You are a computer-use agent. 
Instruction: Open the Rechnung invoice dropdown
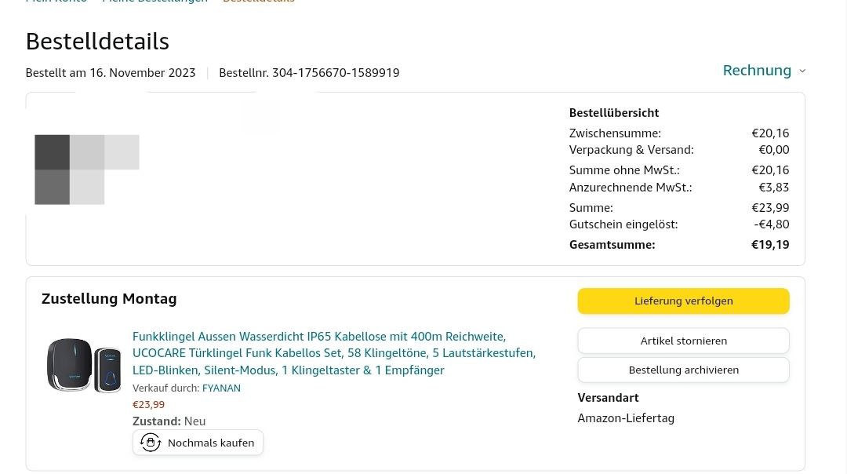(x=757, y=71)
